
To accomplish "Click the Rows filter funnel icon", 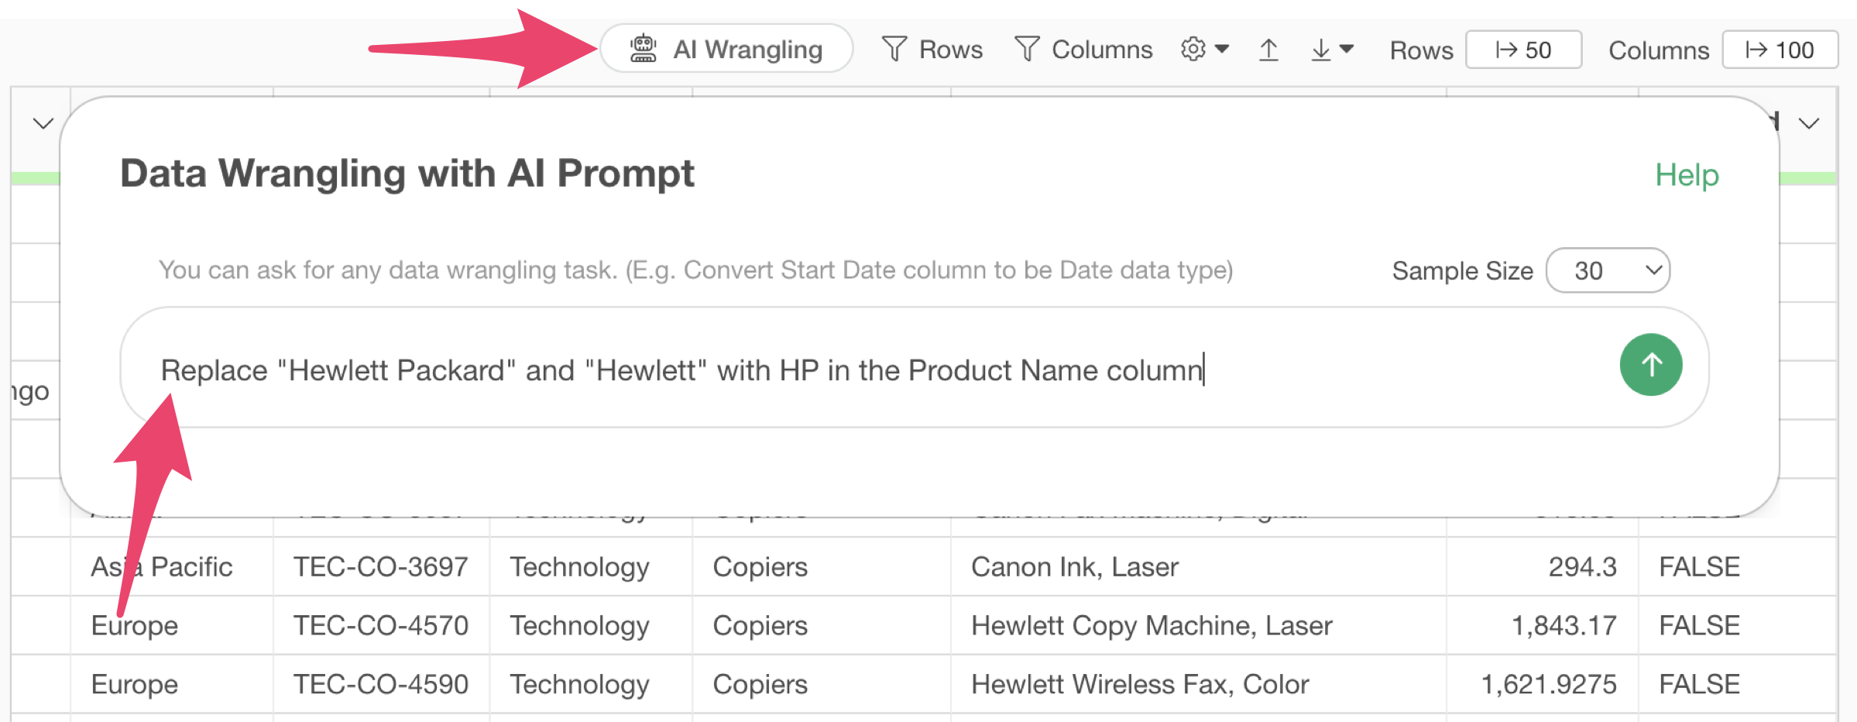I will (x=894, y=50).
